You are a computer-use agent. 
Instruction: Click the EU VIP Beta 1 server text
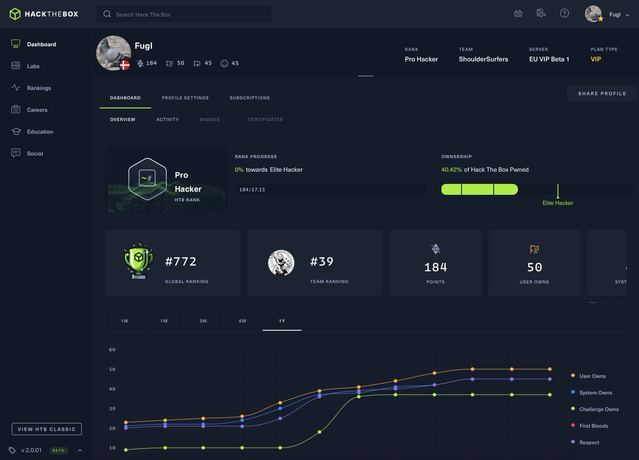549,59
